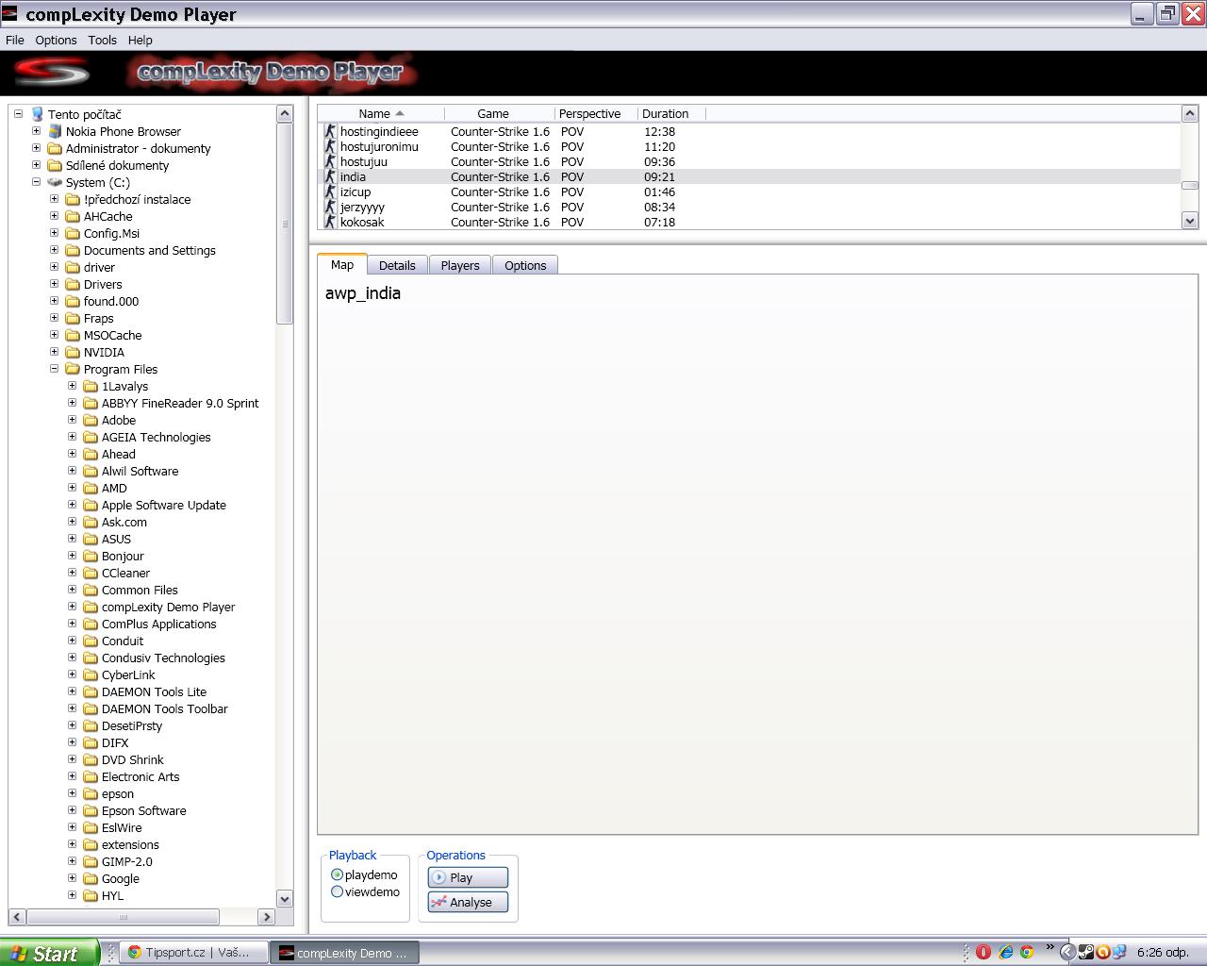Click the Internet Explorer tray icon

pyautogui.click(x=1006, y=952)
